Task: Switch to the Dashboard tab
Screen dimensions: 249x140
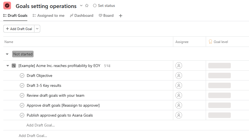Action: pos(82,16)
